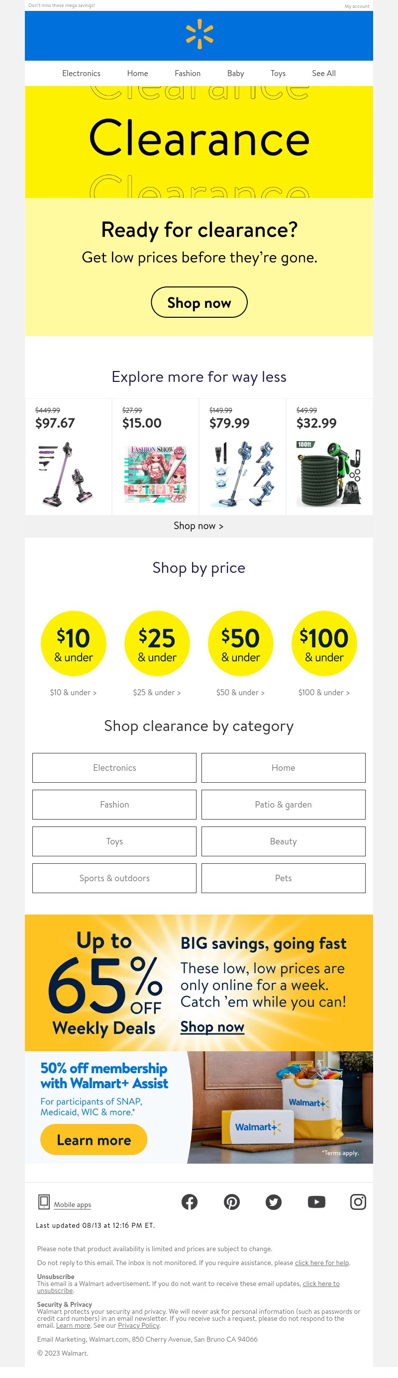This screenshot has height=1378, width=398.
Task: Open the $32.99 garden hose product
Action: [x=329, y=457]
